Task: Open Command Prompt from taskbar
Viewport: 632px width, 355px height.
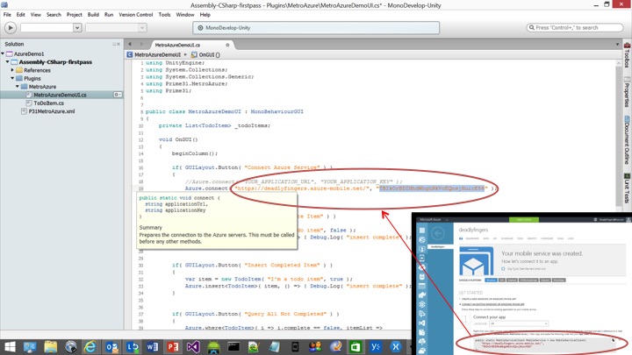Action: point(233,346)
